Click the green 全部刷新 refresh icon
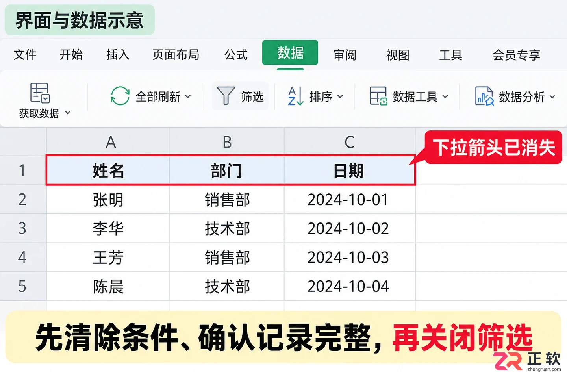 click(120, 96)
